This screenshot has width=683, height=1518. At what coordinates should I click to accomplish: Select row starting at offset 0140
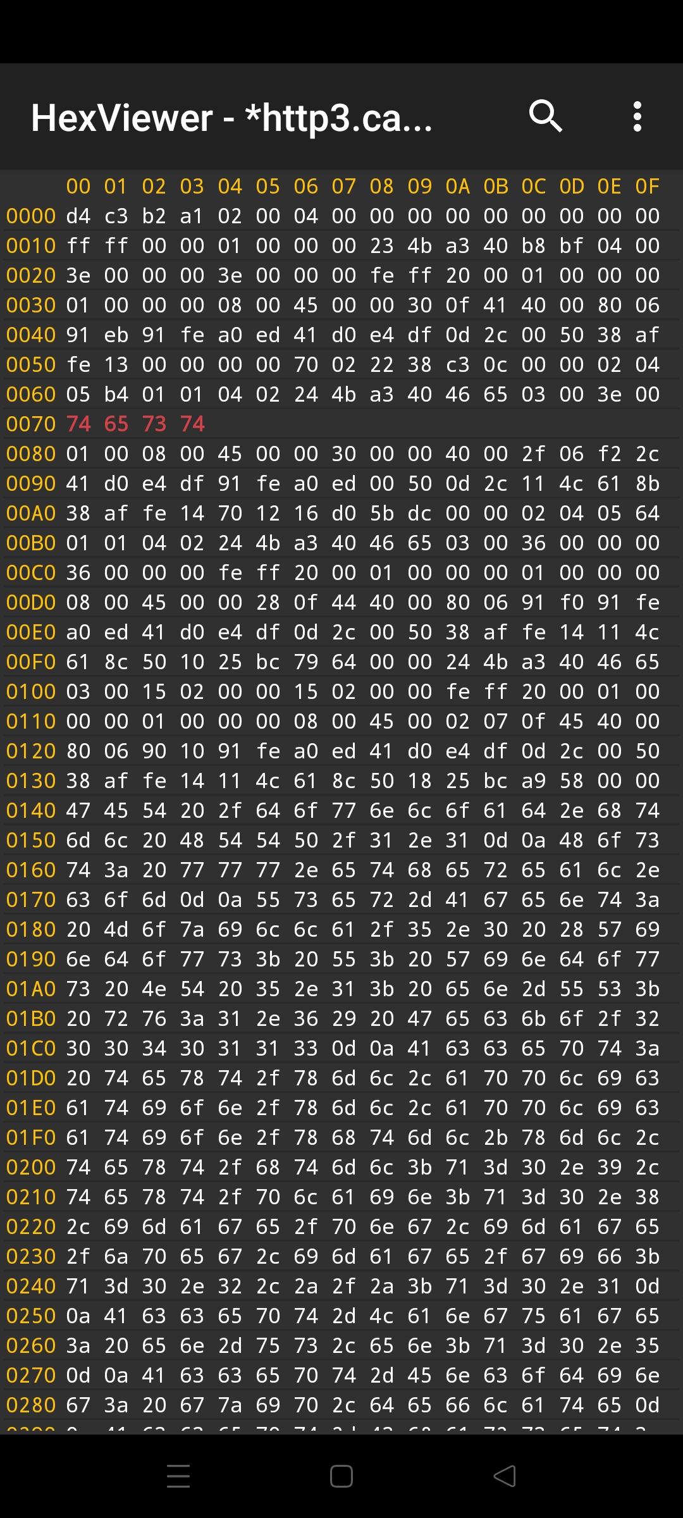[x=341, y=810]
